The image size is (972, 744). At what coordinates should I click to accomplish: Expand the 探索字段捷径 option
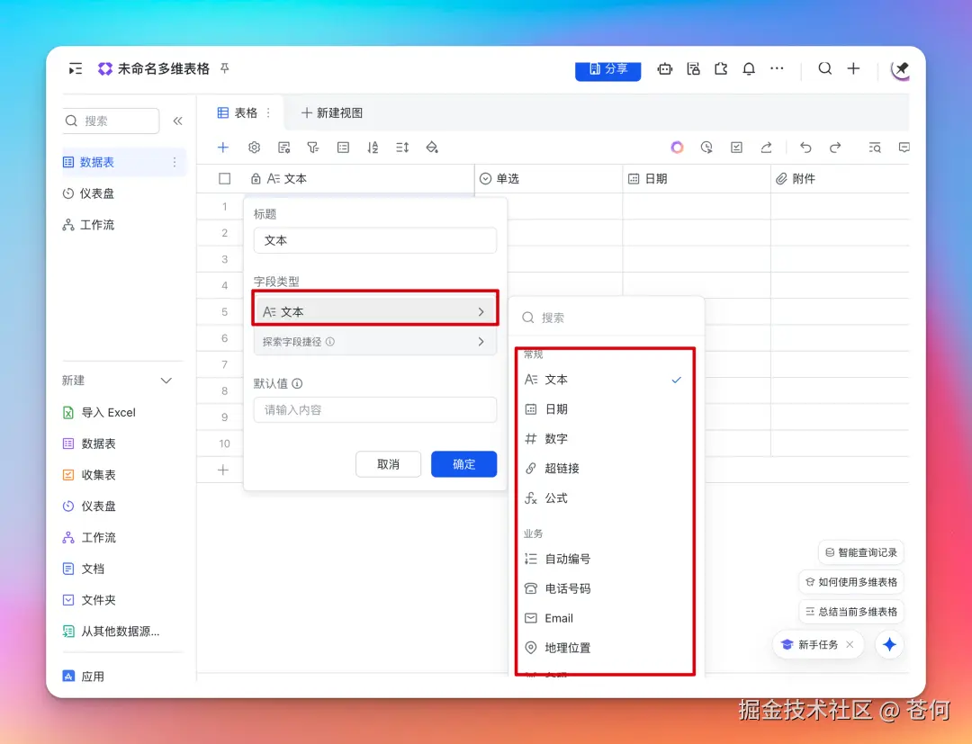point(374,341)
